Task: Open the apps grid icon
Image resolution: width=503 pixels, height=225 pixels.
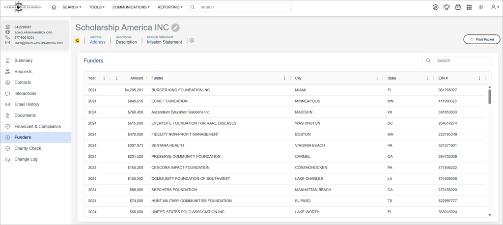Action: point(469,7)
